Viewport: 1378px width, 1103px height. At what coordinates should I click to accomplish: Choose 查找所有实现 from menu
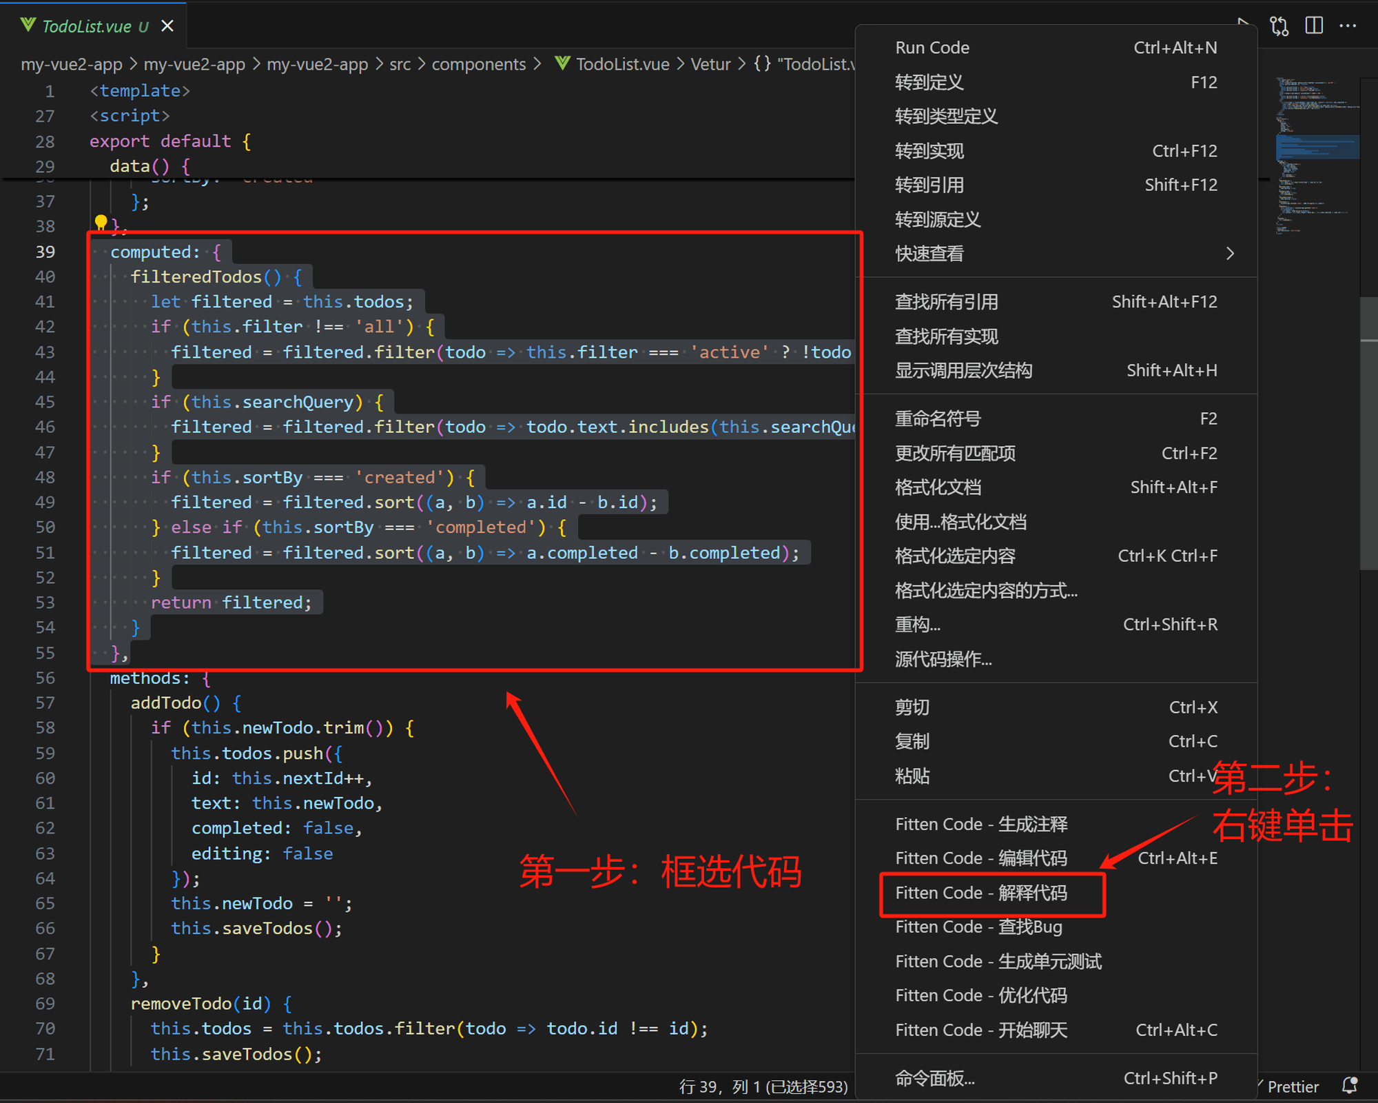[1056, 336]
